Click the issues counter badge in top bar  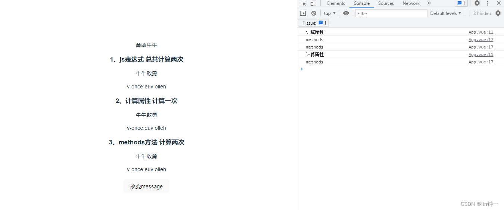pos(461,3)
